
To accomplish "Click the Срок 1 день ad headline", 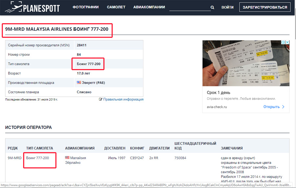I will point(218,93).
